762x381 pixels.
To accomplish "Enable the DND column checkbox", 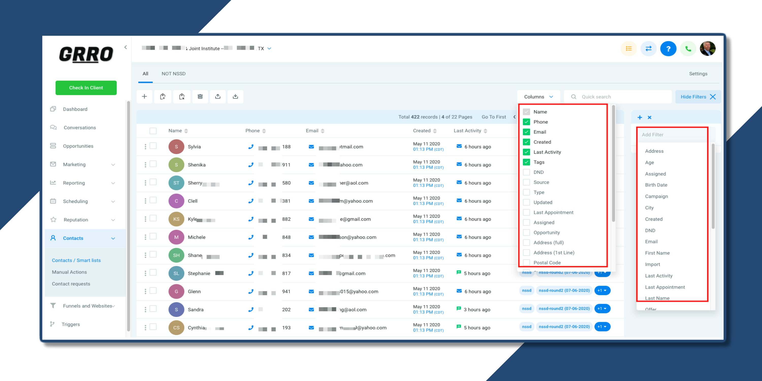I will click(x=526, y=172).
